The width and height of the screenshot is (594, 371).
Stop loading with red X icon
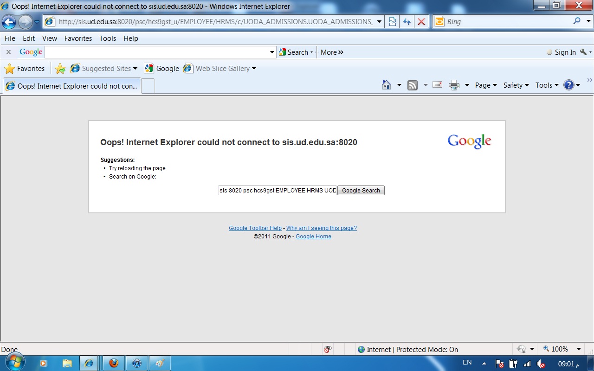[421, 22]
